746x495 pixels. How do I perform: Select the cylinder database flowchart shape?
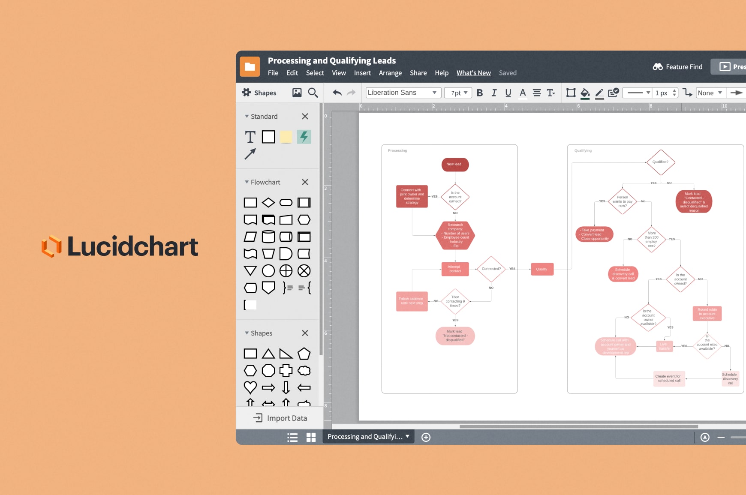[268, 237]
